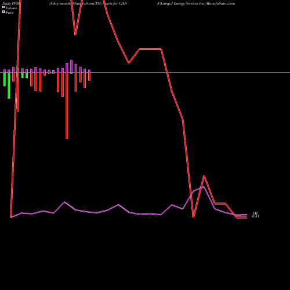Click the purple Volume legend swatch
Screen dimensions: 290x290
tap(3, 7)
